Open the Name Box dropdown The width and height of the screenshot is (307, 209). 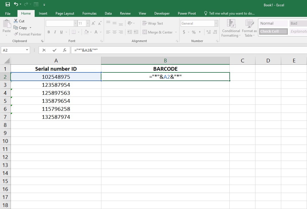pos(27,50)
